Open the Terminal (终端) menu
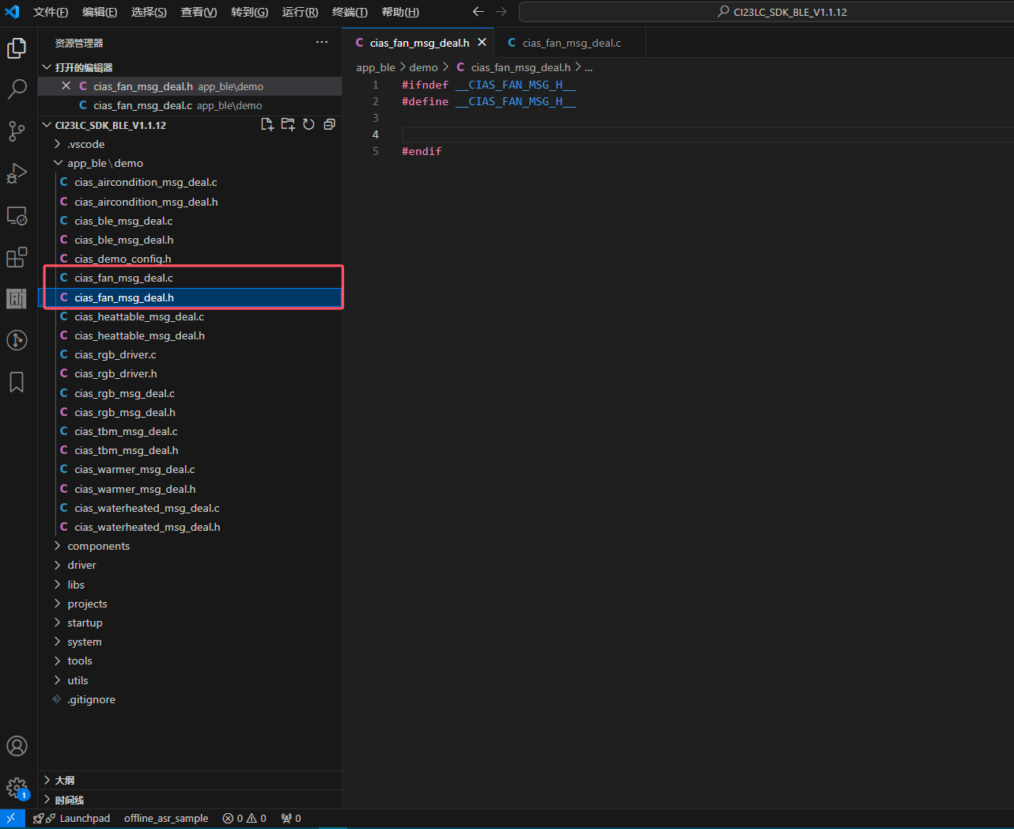Image resolution: width=1014 pixels, height=829 pixels. coord(350,12)
